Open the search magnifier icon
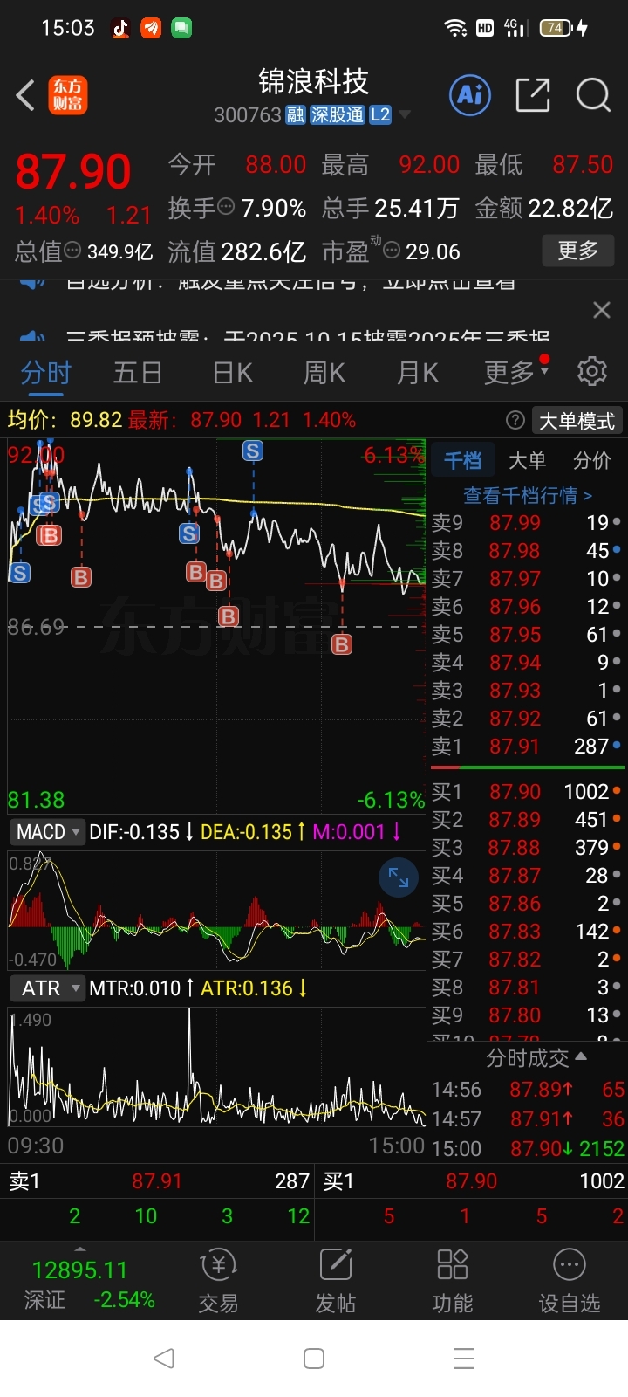The height and width of the screenshot is (1397, 628). pos(593,94)
